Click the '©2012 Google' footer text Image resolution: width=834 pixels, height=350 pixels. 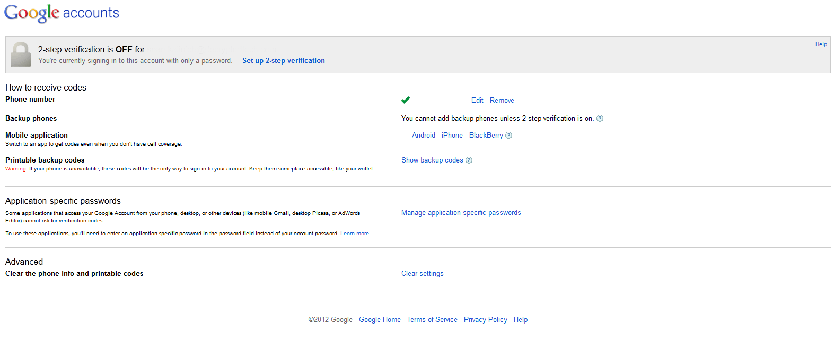[330, 320]
